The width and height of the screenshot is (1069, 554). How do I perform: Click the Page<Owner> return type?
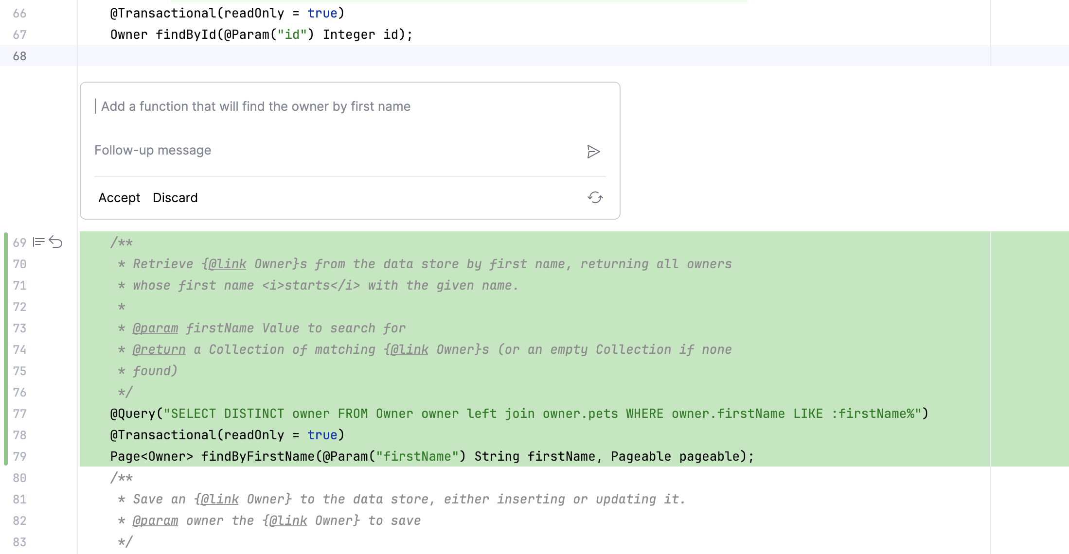(x=152, y=456)
